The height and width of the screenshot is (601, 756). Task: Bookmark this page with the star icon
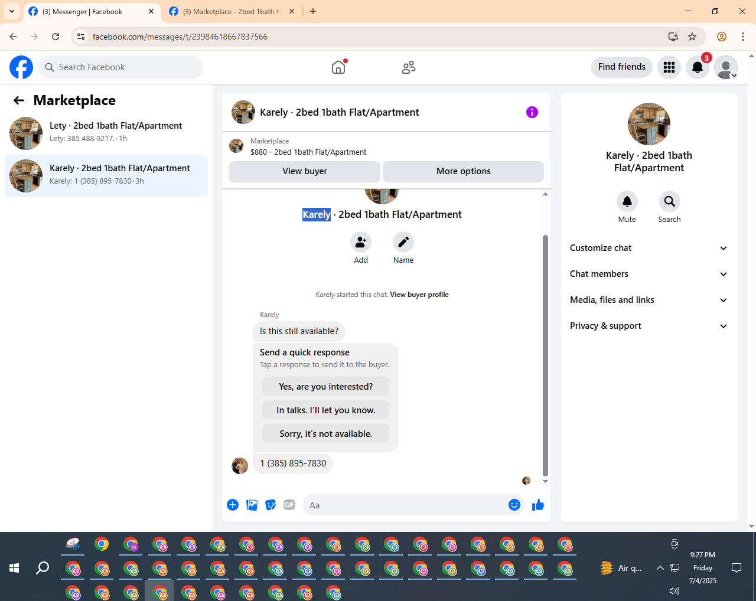click(692, 37)
